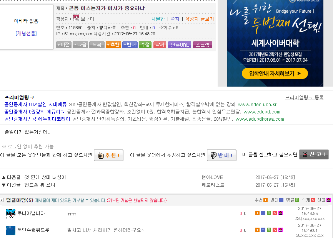Viewport: 333px width, 238px height.
Task: Click green reply icon in 우니아닙니다 comment row
Action: 269,213
